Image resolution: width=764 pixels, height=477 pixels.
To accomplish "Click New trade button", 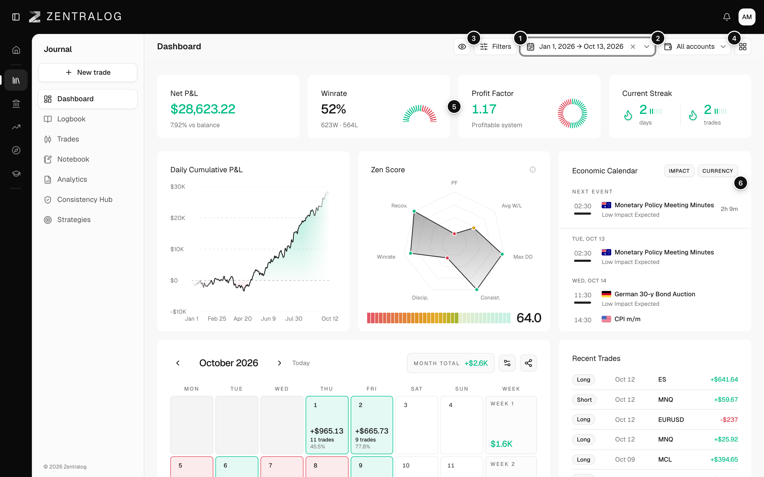I will (x=88, y=73).
